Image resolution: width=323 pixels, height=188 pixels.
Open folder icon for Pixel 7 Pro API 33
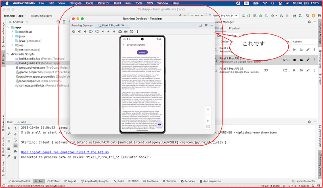click(x=301, y=70)
